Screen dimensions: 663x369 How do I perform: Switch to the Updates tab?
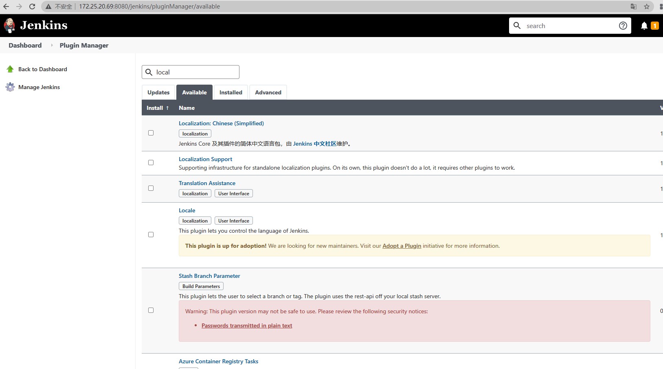158,92
